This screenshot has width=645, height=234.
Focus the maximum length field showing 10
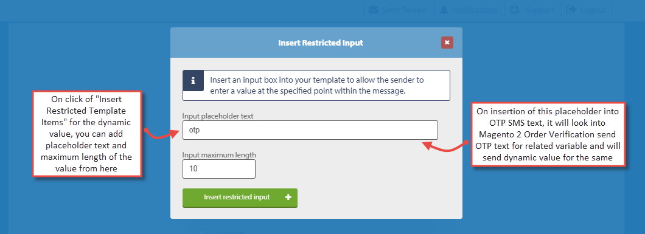[x=219, y=169]
